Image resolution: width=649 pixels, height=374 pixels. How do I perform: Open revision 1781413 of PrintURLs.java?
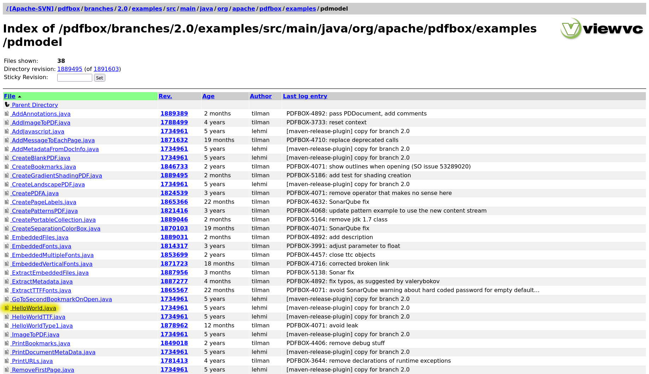tap(174, 361)
